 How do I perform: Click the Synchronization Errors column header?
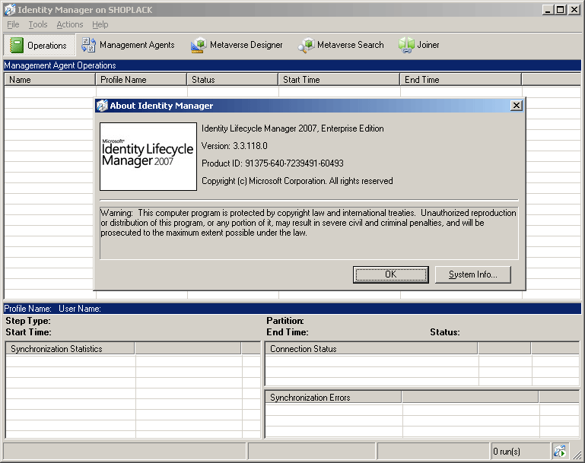tap(333, 398)
